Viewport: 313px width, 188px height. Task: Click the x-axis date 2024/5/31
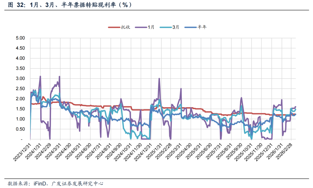(73, 152)
